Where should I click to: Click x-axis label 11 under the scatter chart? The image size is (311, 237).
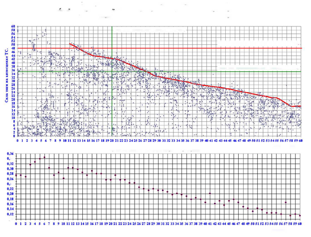pos(69,140)
